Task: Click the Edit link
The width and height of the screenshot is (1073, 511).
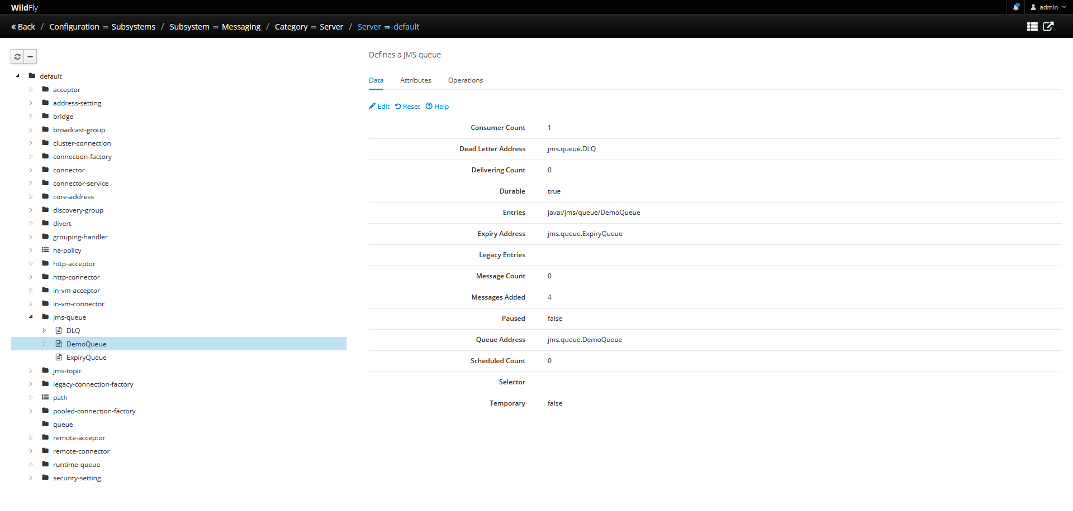Action: click(379, 107)
